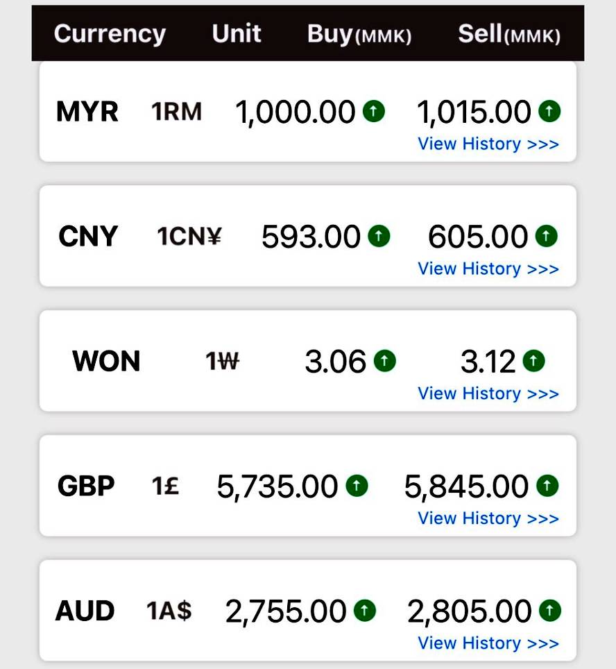616x669 pixels.
Task: Click the Buy (MMK) column header
Action: pyautogui.click(x=359, y=35)
